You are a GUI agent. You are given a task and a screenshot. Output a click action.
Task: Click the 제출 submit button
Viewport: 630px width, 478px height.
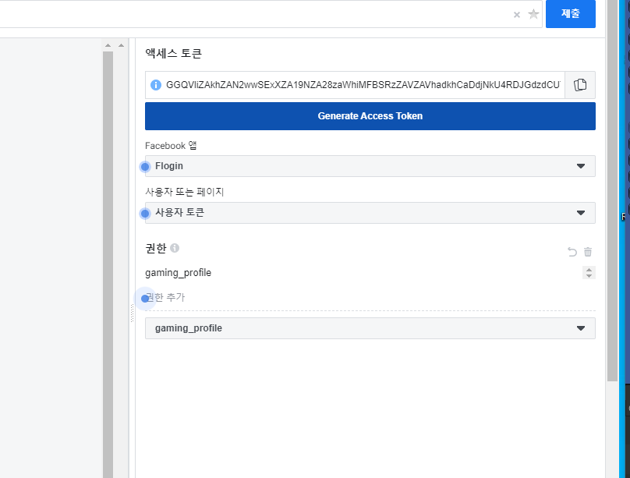[571, 14]
